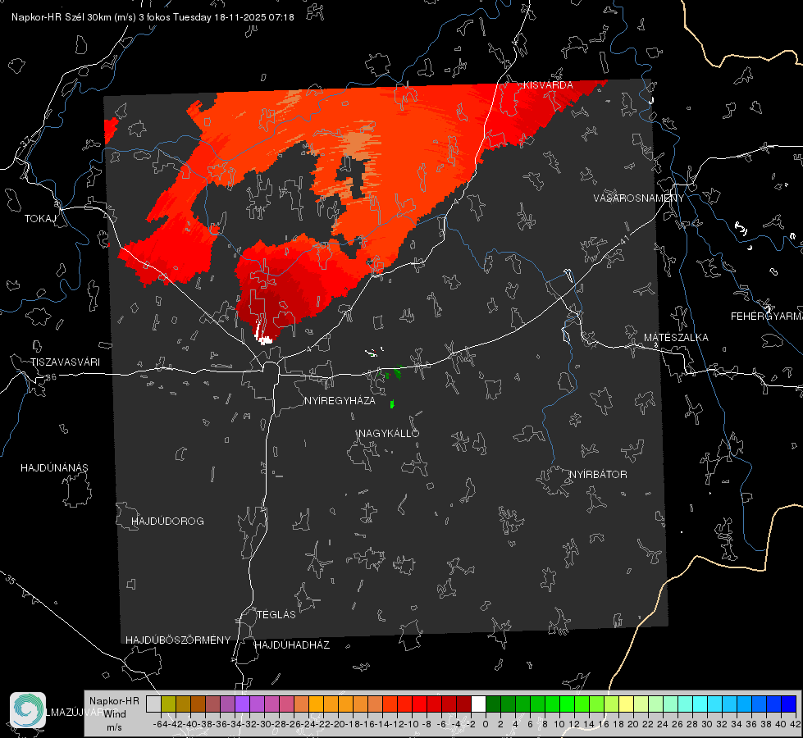Click the HAJDÚHADHÁZ label
The height and width of the screenshot is (738, 803).
[292, 645]
